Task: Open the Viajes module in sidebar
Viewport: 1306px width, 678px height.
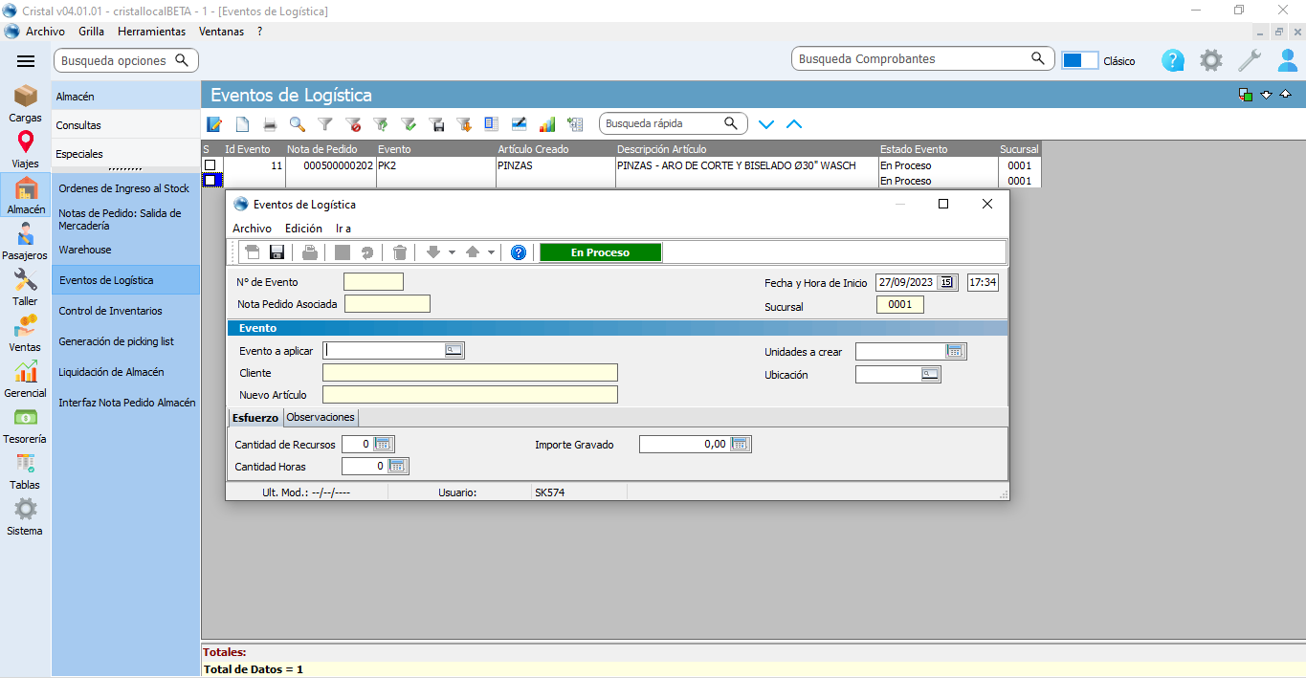Action: (25, 148)
